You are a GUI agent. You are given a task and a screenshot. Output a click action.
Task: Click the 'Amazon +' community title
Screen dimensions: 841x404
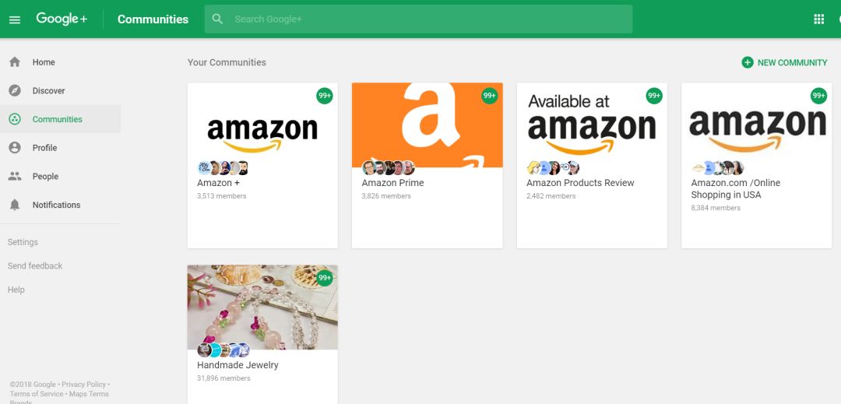pyautogui.click(x=218, y=183)
